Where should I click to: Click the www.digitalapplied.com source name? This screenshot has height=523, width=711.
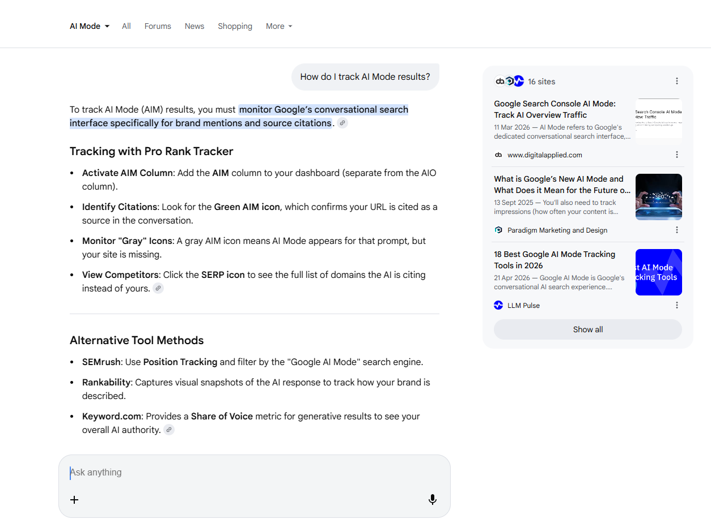point(544,155)
